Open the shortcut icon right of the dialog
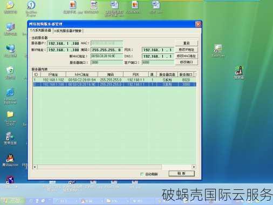This screenshot has width=273, height=205. point(218,49)
